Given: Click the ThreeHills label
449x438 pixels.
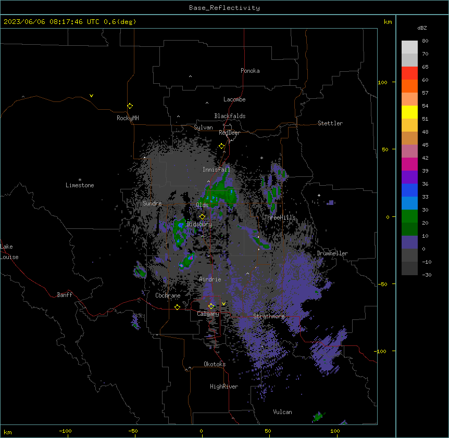Looking at the screenshot, I should click(x=280, y=217).
